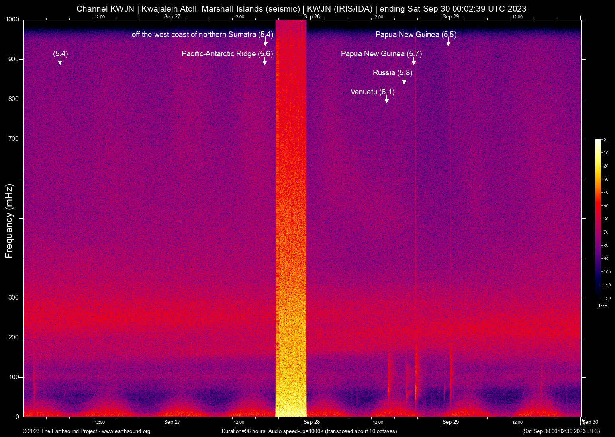This screenshot has height=437, width=615.
Task: Click the 800 frequency tick label
Action: point(14,99)
